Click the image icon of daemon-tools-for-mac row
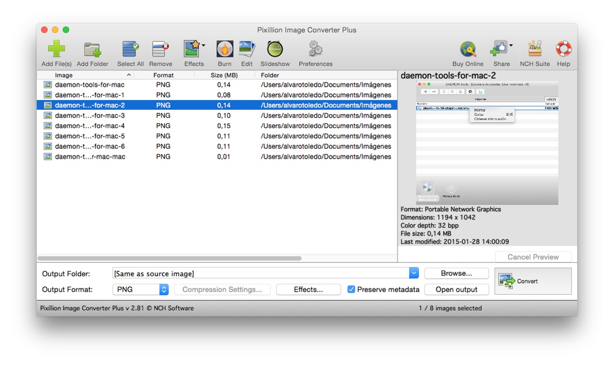The image size is (614, 366). click(48, 85)
